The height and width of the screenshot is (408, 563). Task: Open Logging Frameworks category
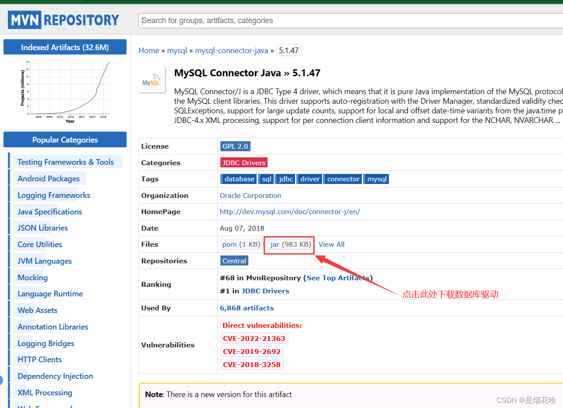pos(54,195)
